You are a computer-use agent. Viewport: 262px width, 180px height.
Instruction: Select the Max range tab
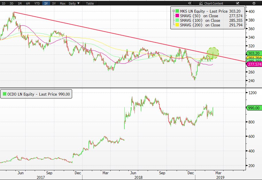pyautogui.click(x=63, y=3)
